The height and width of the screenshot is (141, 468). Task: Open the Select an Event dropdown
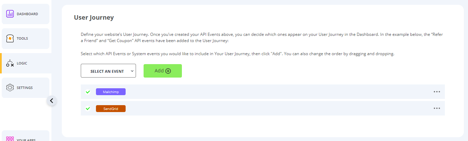point(108,71)
